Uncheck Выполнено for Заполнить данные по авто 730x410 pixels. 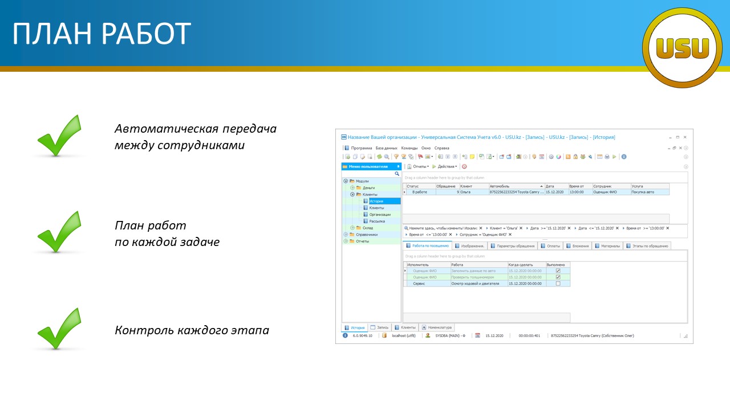(x=558, y=270)
